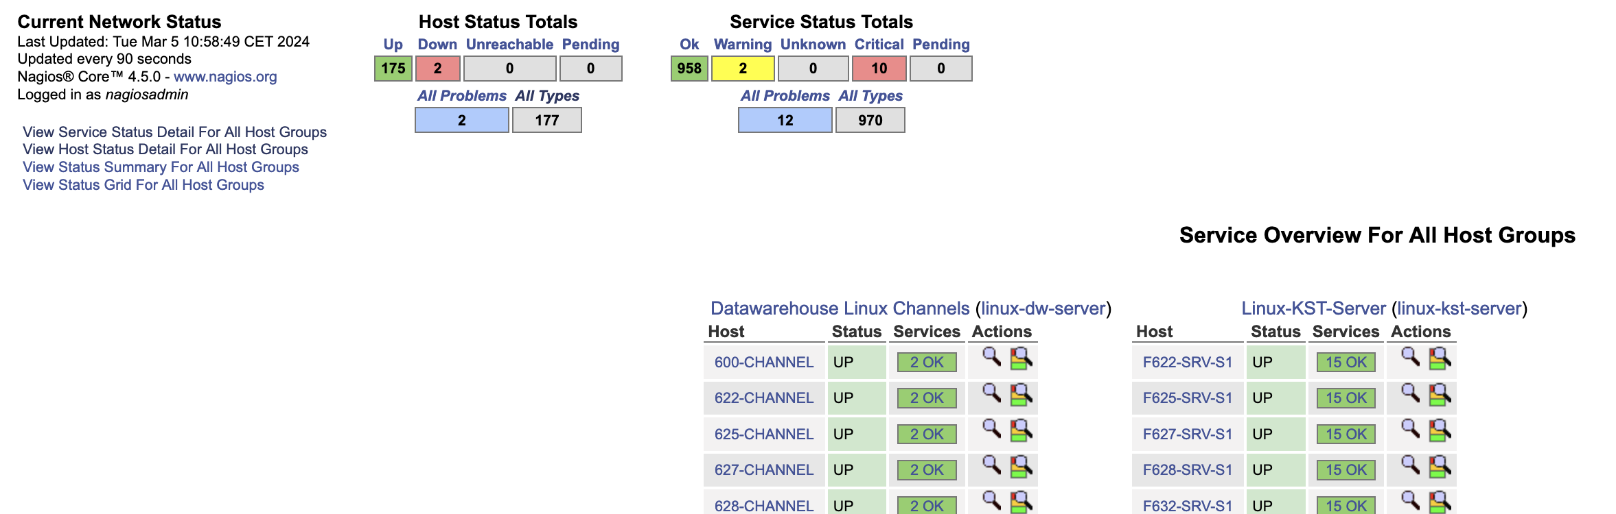Open the 622-CHANNEL host link
The height and width of the screenshot is (514, 1616).
coord(763,398)
